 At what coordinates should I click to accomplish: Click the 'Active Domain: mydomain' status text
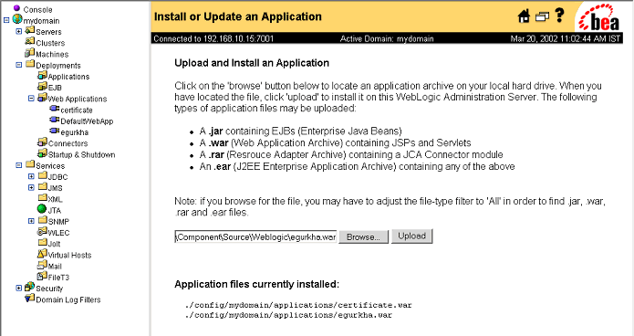point(387,39)
